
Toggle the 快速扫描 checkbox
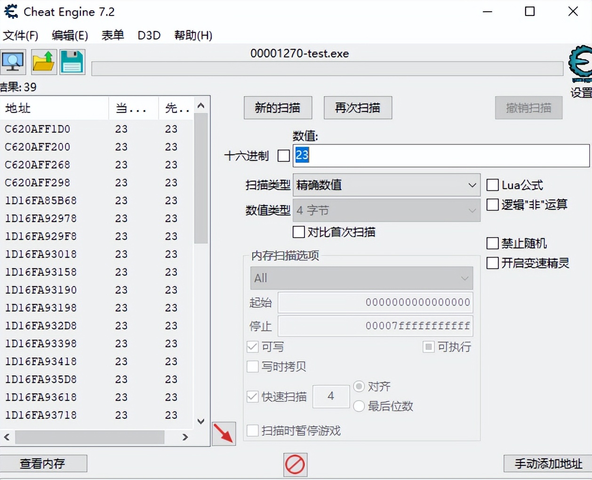click(253, 396)
